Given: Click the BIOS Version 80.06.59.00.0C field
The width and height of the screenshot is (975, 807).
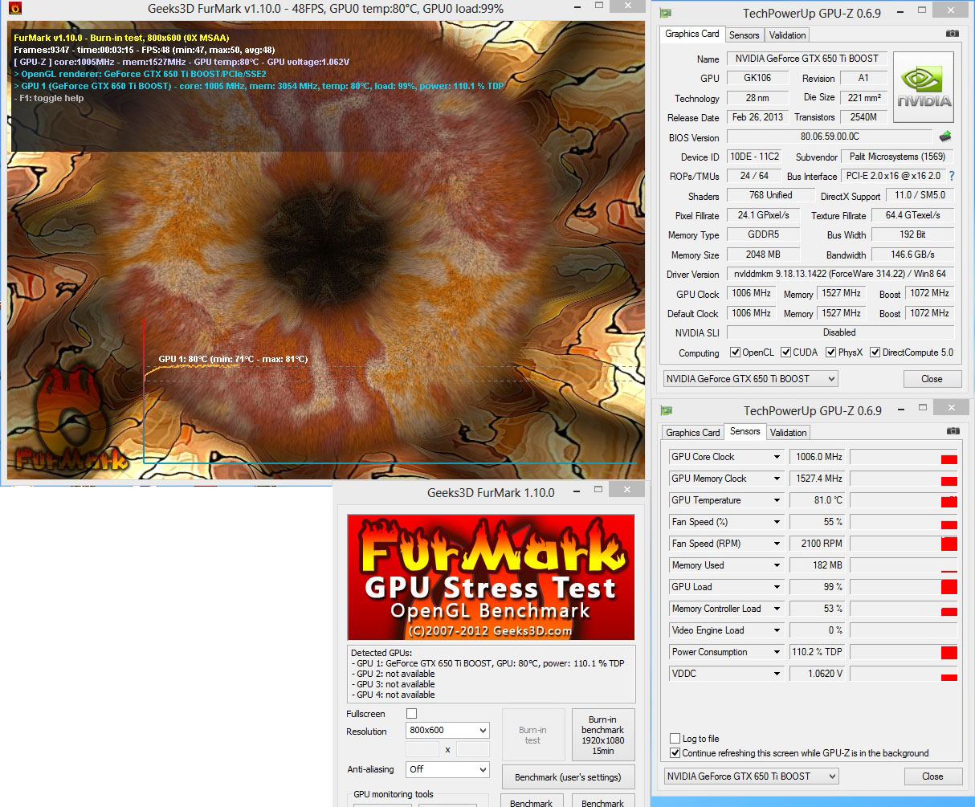Looking at the screenshot, I should [x=830, y=137].
